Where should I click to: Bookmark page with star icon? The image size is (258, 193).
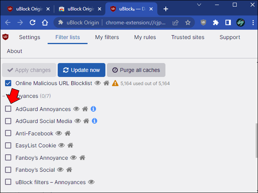tap(188, 22)
